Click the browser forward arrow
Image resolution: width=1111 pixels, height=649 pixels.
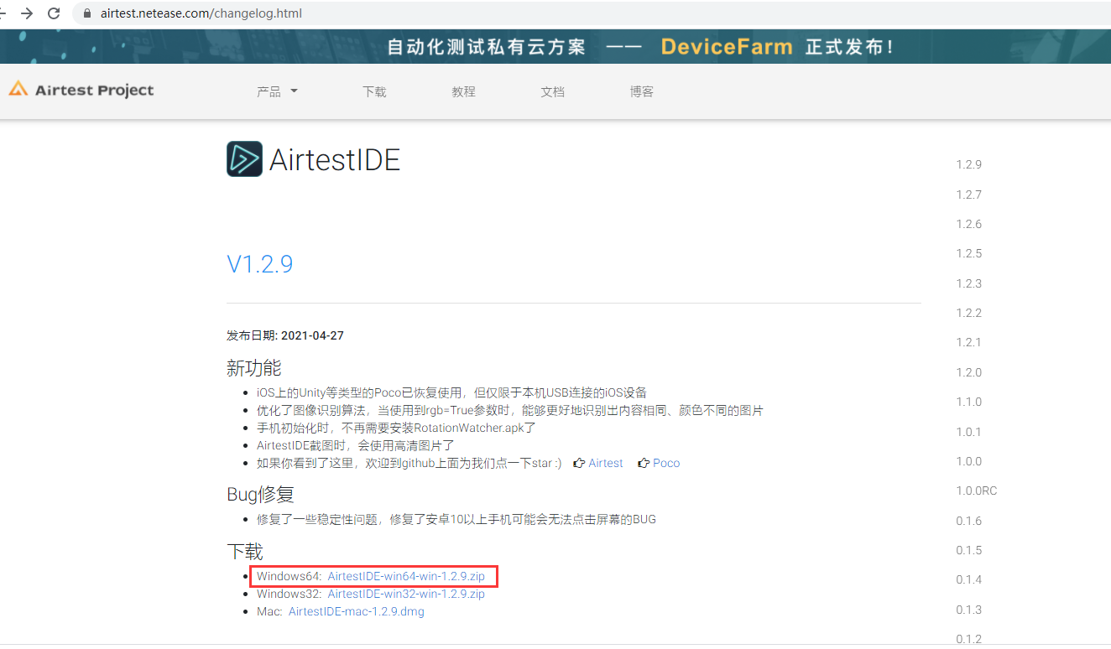click(x=27, y=13)
